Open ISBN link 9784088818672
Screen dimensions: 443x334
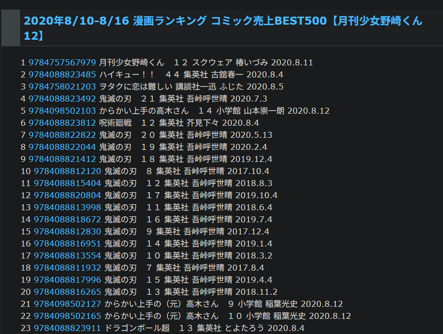point(67,219)
